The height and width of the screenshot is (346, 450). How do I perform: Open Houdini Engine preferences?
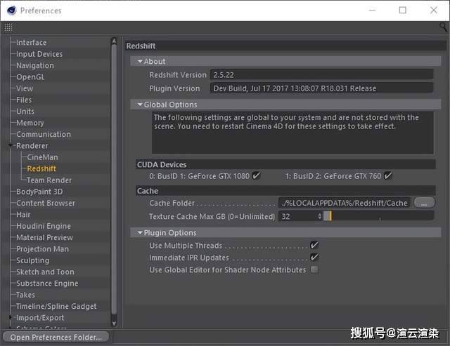pos(44,226)
